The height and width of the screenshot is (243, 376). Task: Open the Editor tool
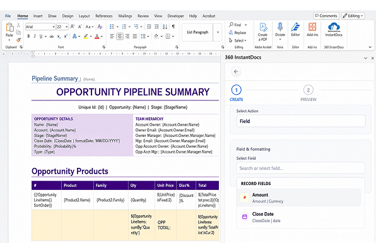tap(295, 30)
